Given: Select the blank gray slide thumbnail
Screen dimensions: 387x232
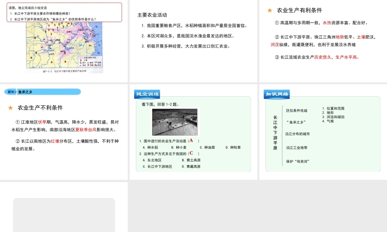Looking at the screenshot, I should [x=64, y=215].
